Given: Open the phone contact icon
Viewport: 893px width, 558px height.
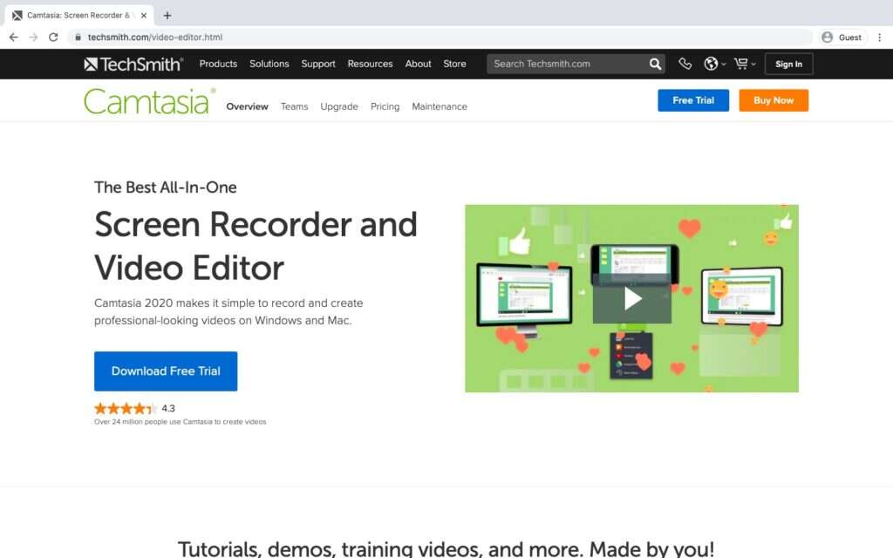Looking at the screenshot, I should (685, 63).
